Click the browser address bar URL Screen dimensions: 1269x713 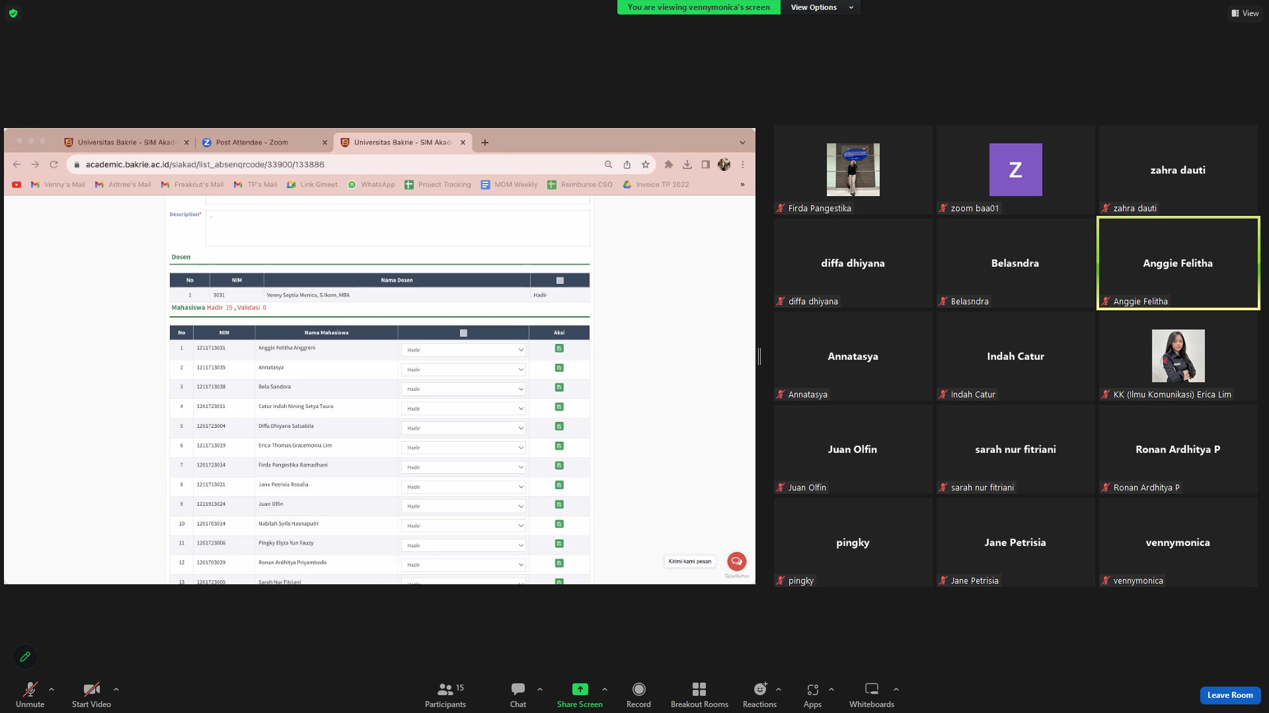205,164
